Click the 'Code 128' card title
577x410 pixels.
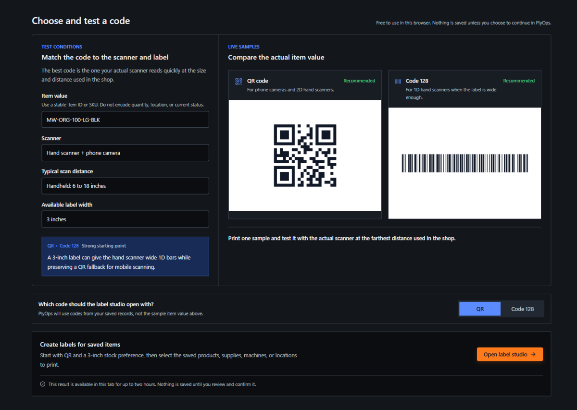417,81
